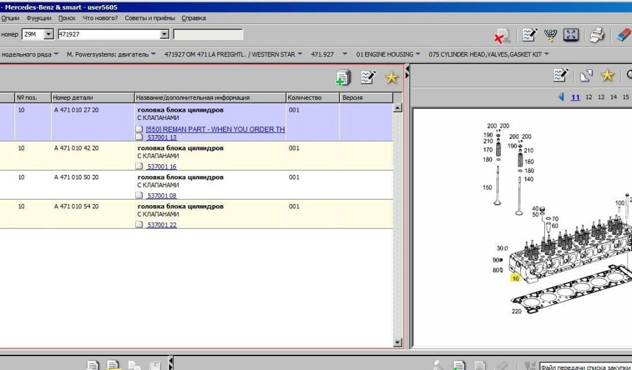Click the fullscreen expand icon in top toolbar

[x=571, y=35]
